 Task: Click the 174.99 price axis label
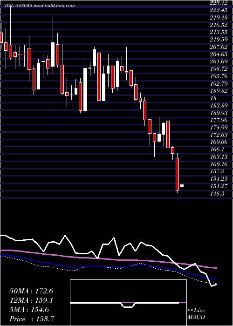click(219, 128)
